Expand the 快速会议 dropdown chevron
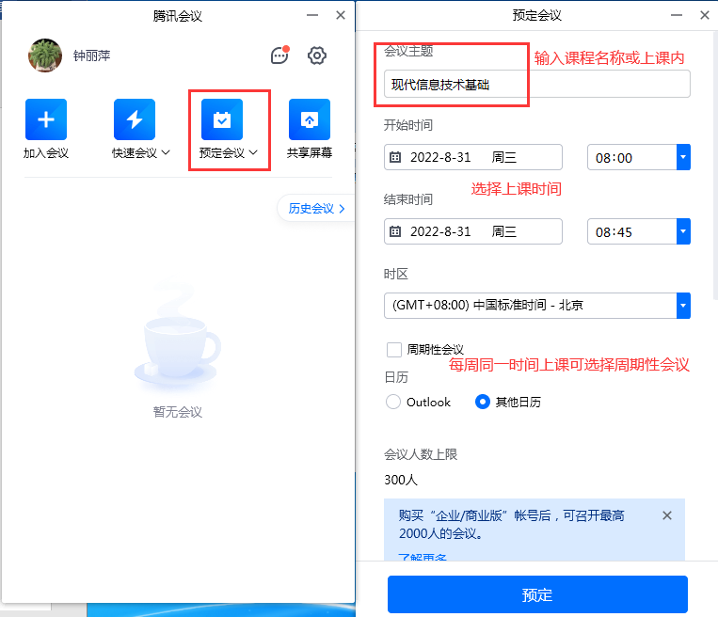Image resolution: width=718 pixels, height=617 pixels. click(x=166, y=152)
